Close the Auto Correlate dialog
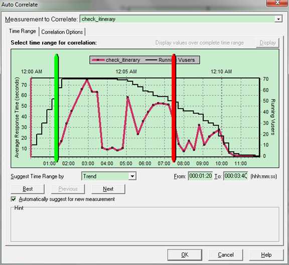 277,3
